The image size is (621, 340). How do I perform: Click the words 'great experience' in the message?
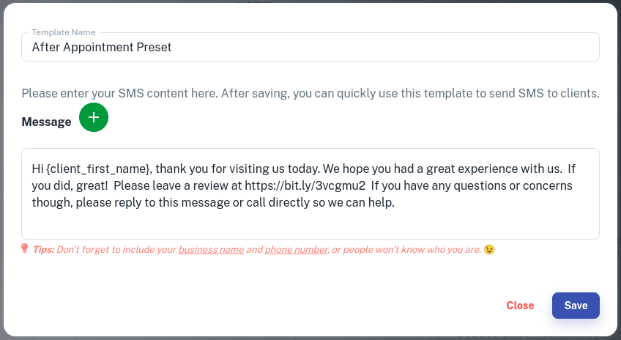pyautogui.click(x=472, y=169)
